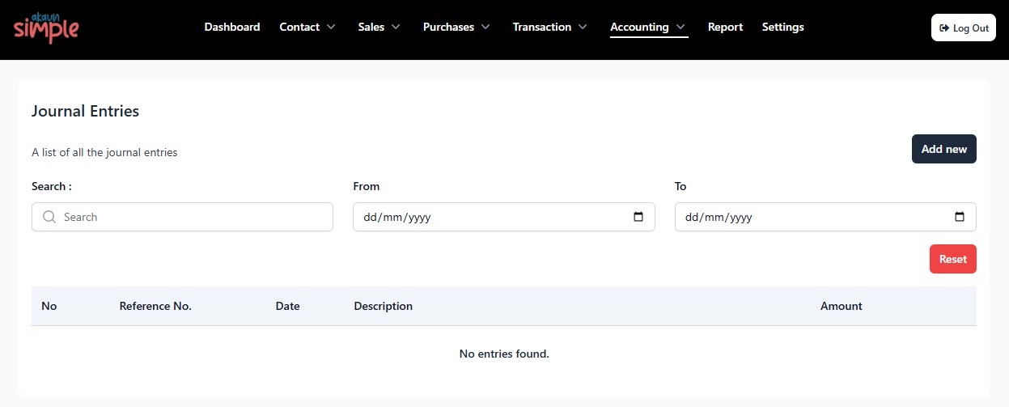
Task: Click the From date input field
Action: 504,217
